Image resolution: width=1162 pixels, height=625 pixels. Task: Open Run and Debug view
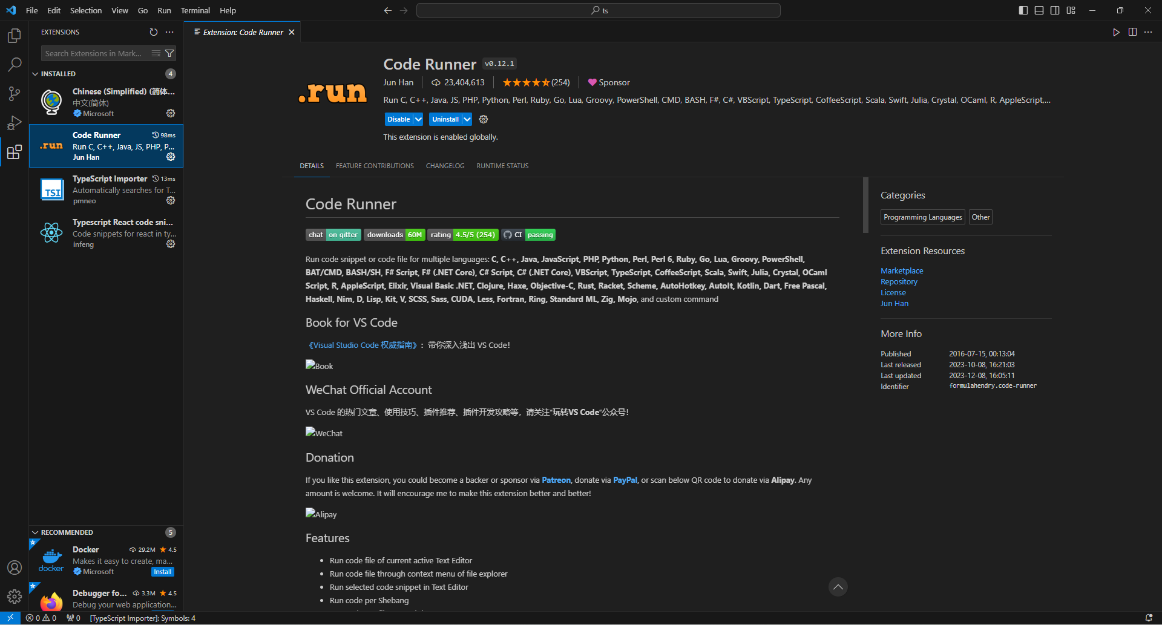(x=15, y=122)
